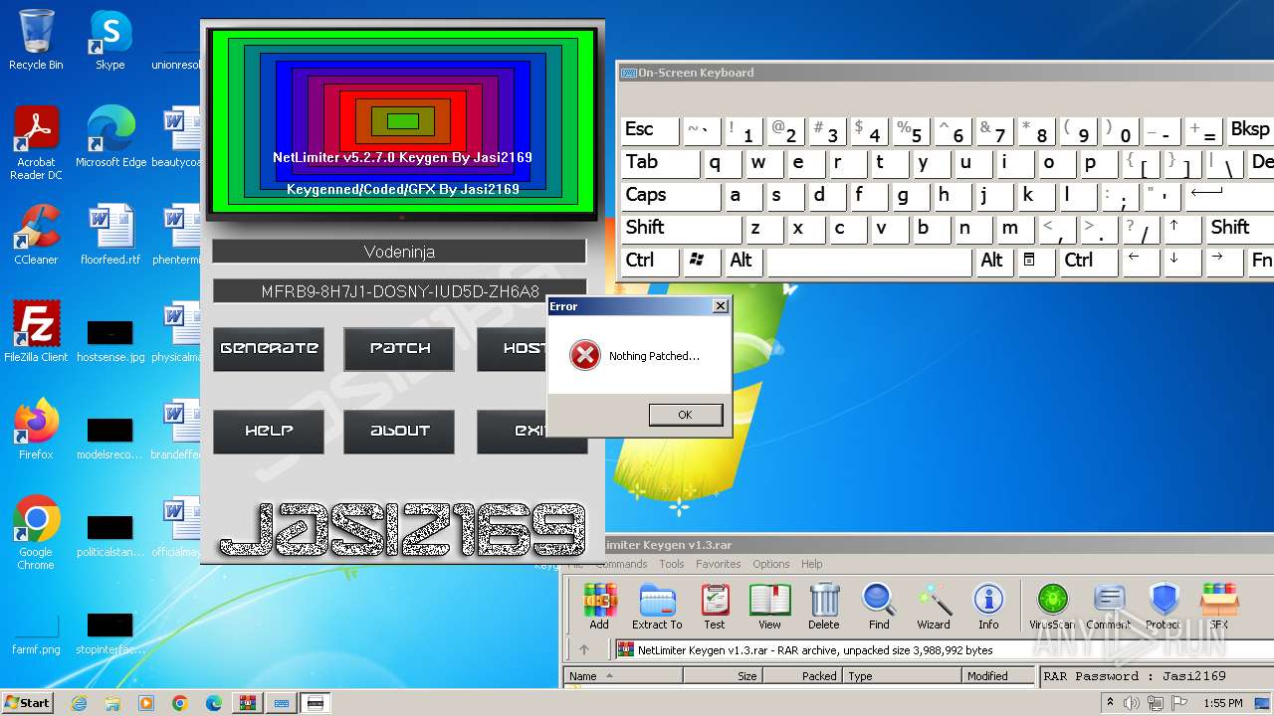Click the left arrow key on On-Screen Keyboard
The height and width of the screenshot is (716, 1274).
1140,262
